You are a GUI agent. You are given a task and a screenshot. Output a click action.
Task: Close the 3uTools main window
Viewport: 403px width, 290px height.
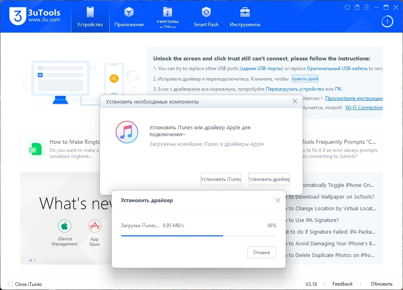click(x=396, y=7)
